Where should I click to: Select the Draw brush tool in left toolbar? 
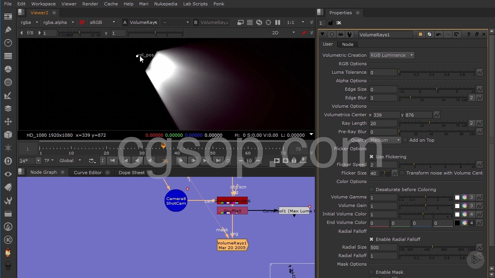(x=8, y=30)
